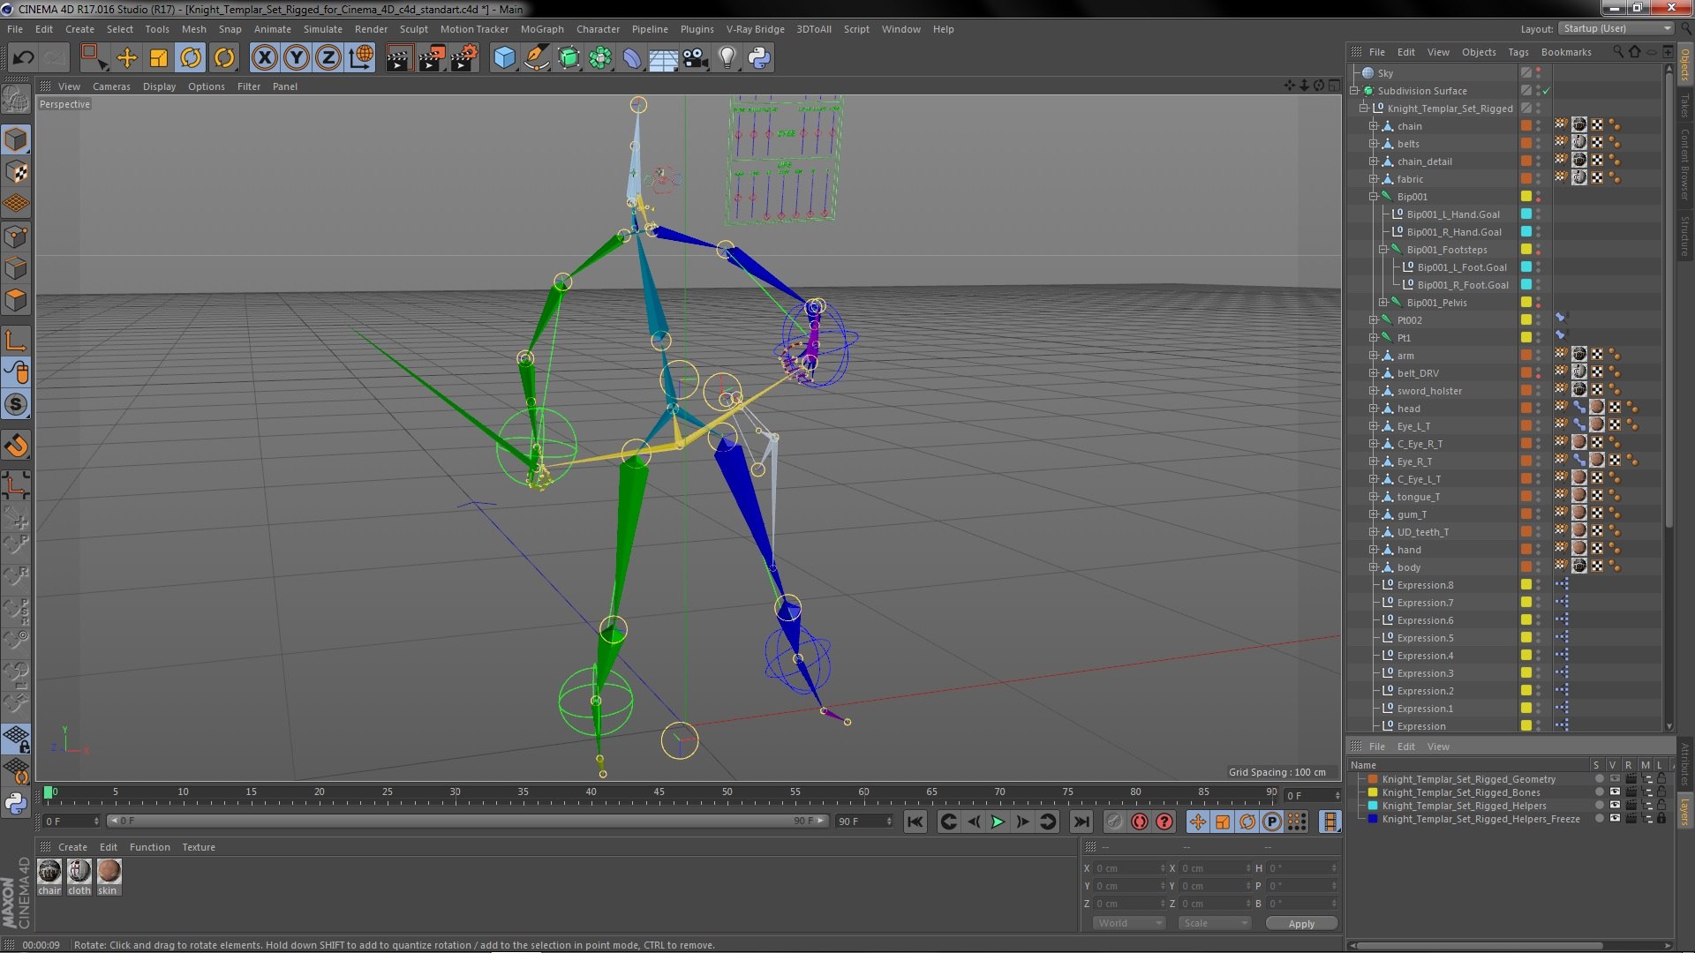Unlock the Rigged_Helpers_Freeze layer padlock
Viewport: 1695px width, 953px height.
[x=1661, y=819]
